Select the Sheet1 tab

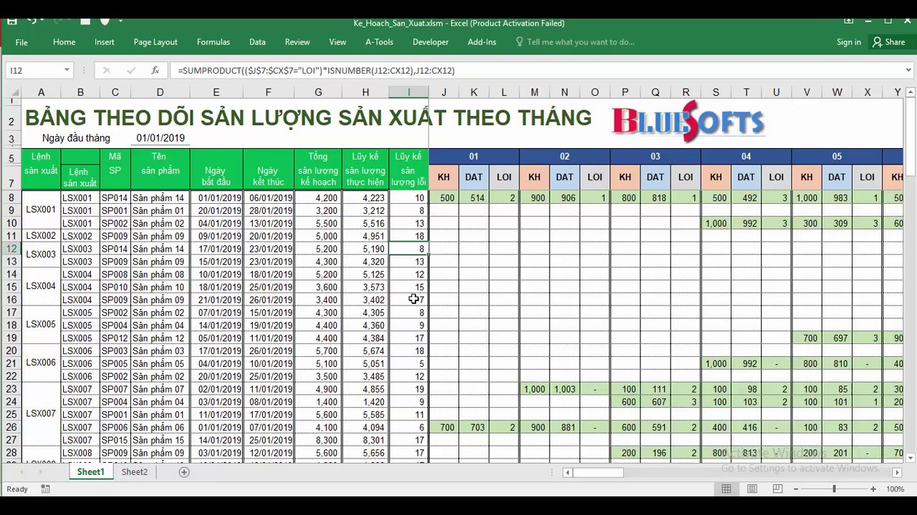point(91,472)
